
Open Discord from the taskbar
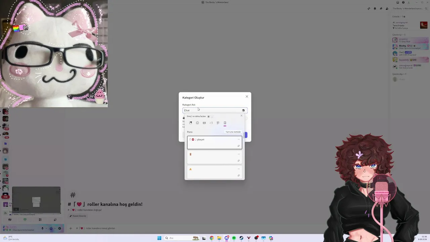(227, 238)
